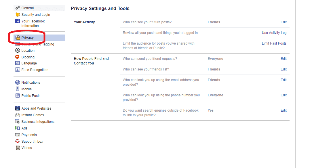
Task: Edit who can send friend requests
Action: click(x=284, y=59)
